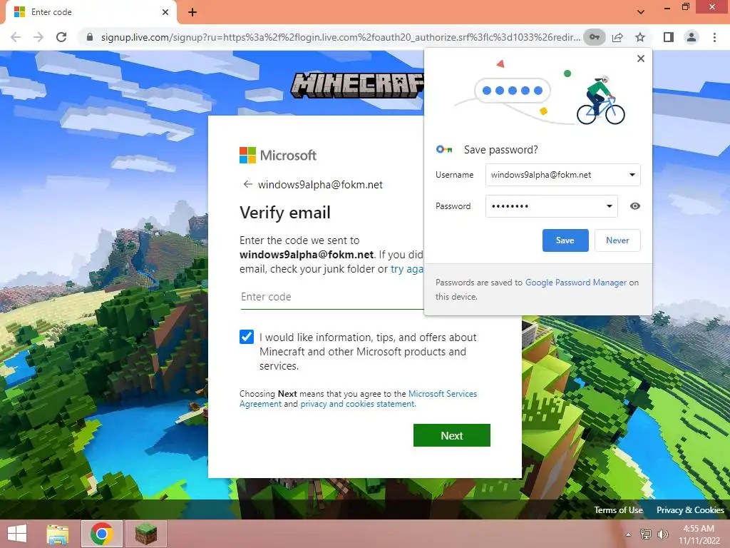Share this page using the share icon
The height and width of the screenshot is (548, 730).
click(x=617, y=37)
